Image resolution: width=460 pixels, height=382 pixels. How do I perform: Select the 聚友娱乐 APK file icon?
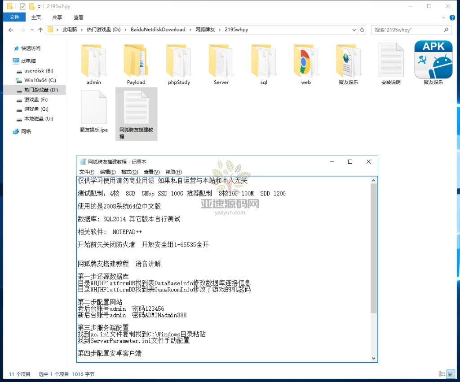[x=433, y=60]
